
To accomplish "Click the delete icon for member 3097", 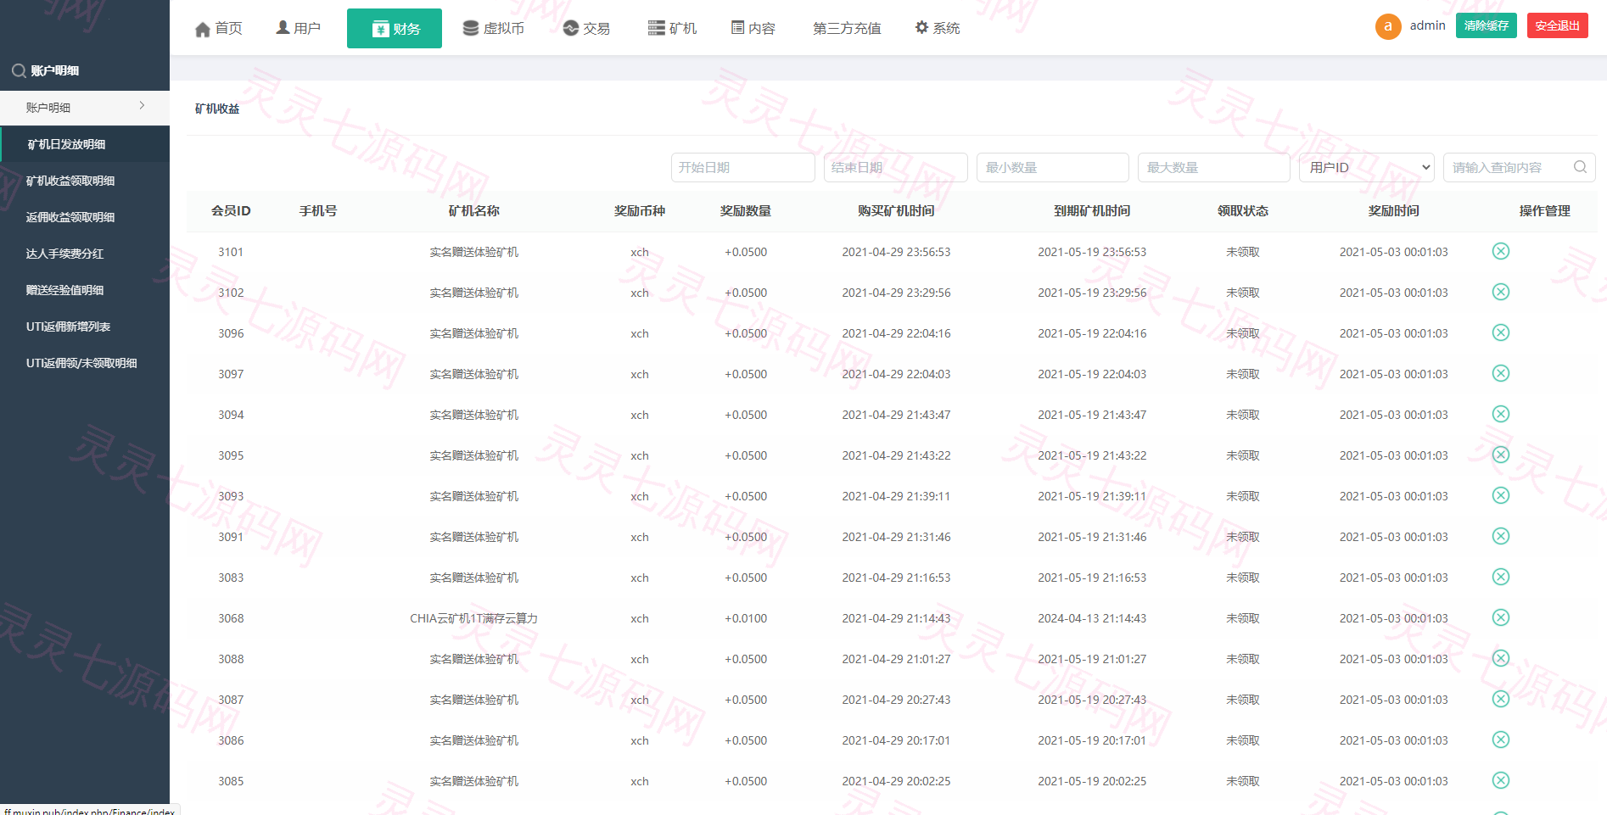I will [x=1500, y=373].
